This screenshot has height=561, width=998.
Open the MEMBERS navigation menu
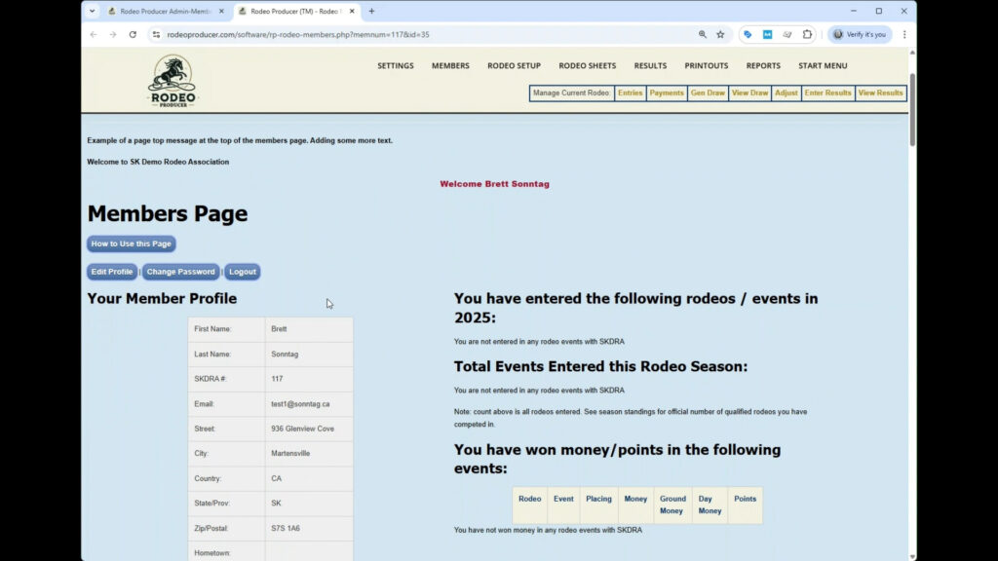[450, 65]
